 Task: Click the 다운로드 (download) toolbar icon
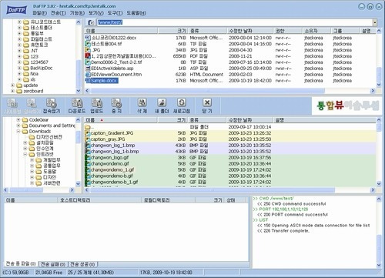tap(77, 103)
